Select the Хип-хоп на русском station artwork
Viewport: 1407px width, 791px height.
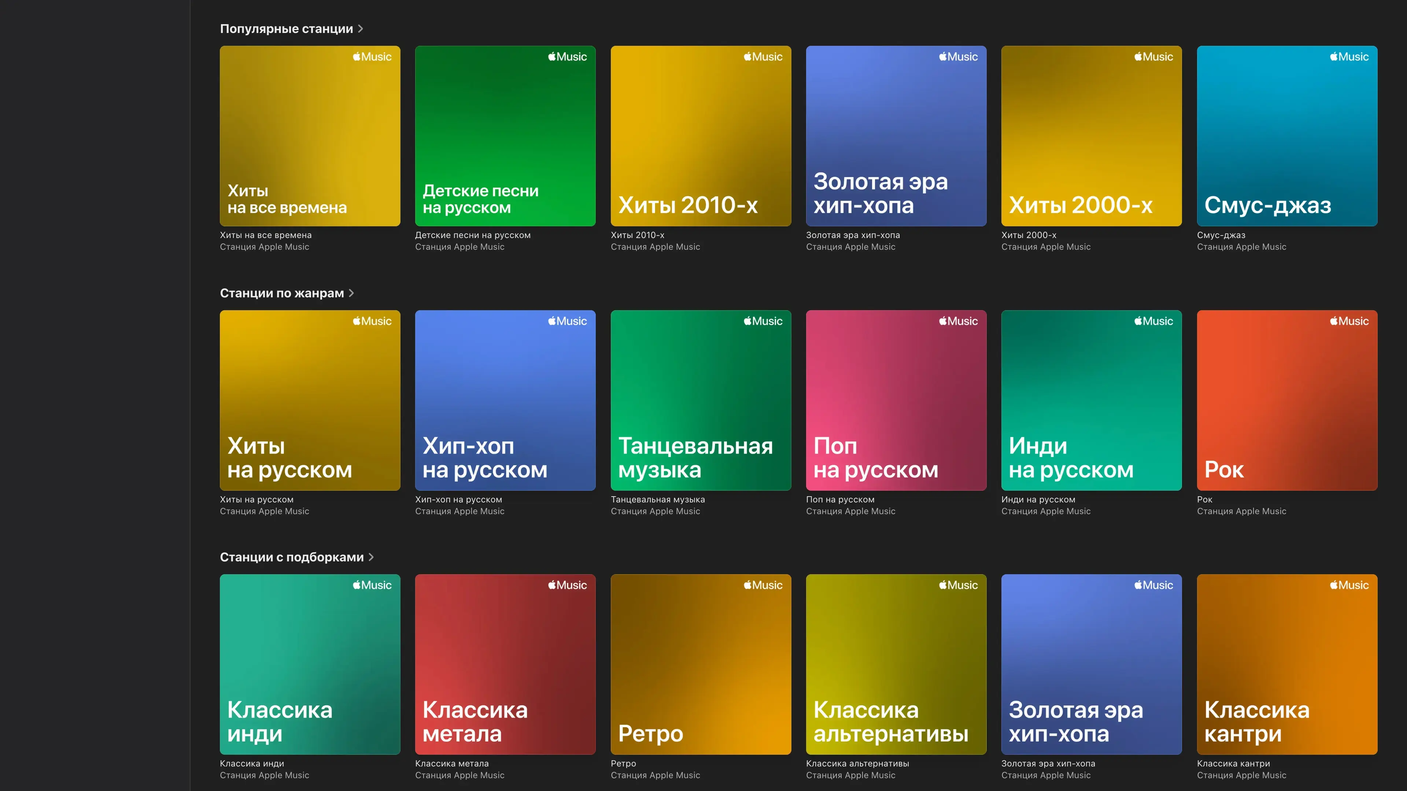(505, 400)
